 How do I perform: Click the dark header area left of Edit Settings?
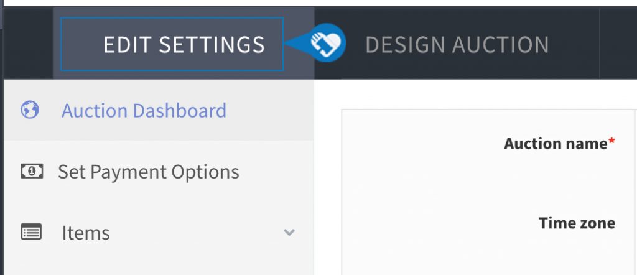click(x=29, y=43)
